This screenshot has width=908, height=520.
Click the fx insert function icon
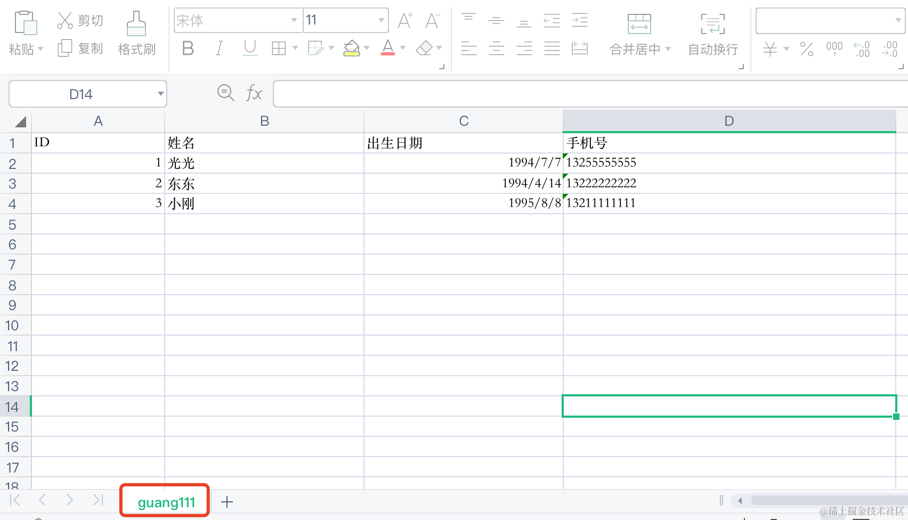point(254,93)
